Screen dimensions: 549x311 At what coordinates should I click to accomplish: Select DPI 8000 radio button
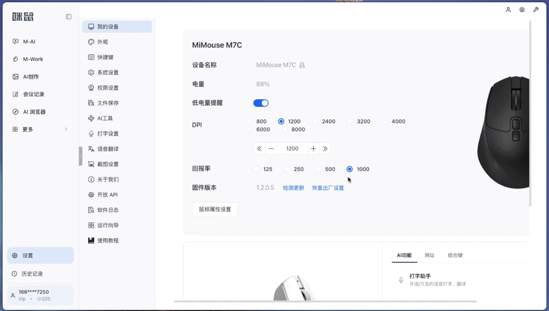pyautogui.click(x=284, y=130)
